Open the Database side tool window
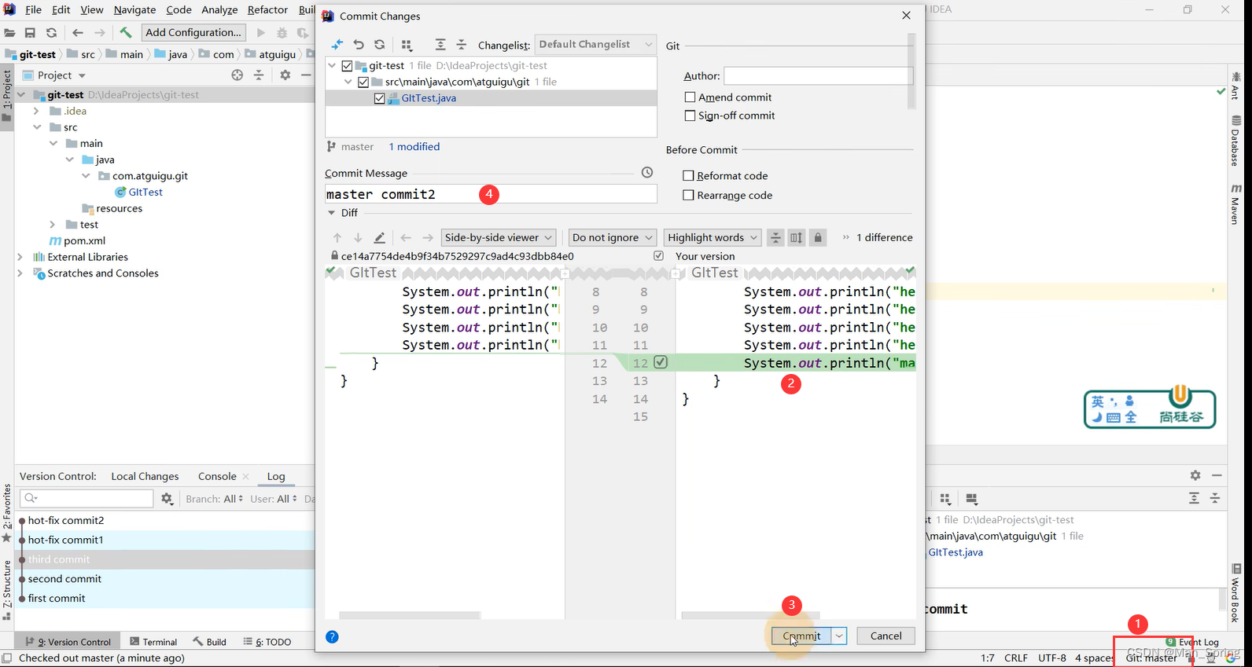The height and width of the screenshot is (667, 1252). 1236,141
